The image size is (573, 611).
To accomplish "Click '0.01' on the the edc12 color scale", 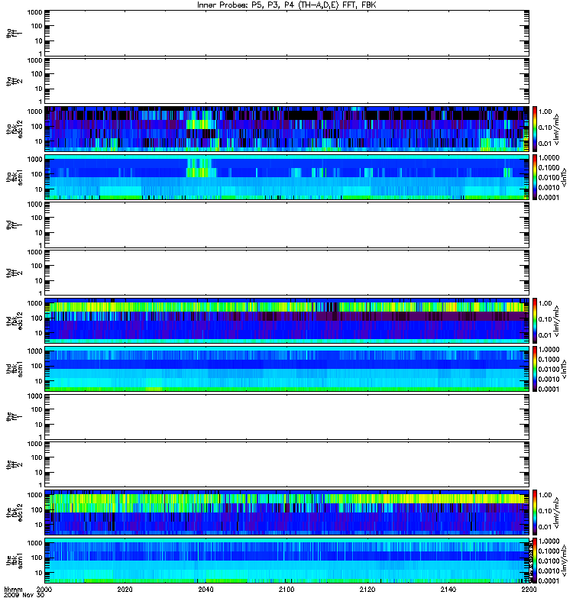I will click(x=545, y=527).
